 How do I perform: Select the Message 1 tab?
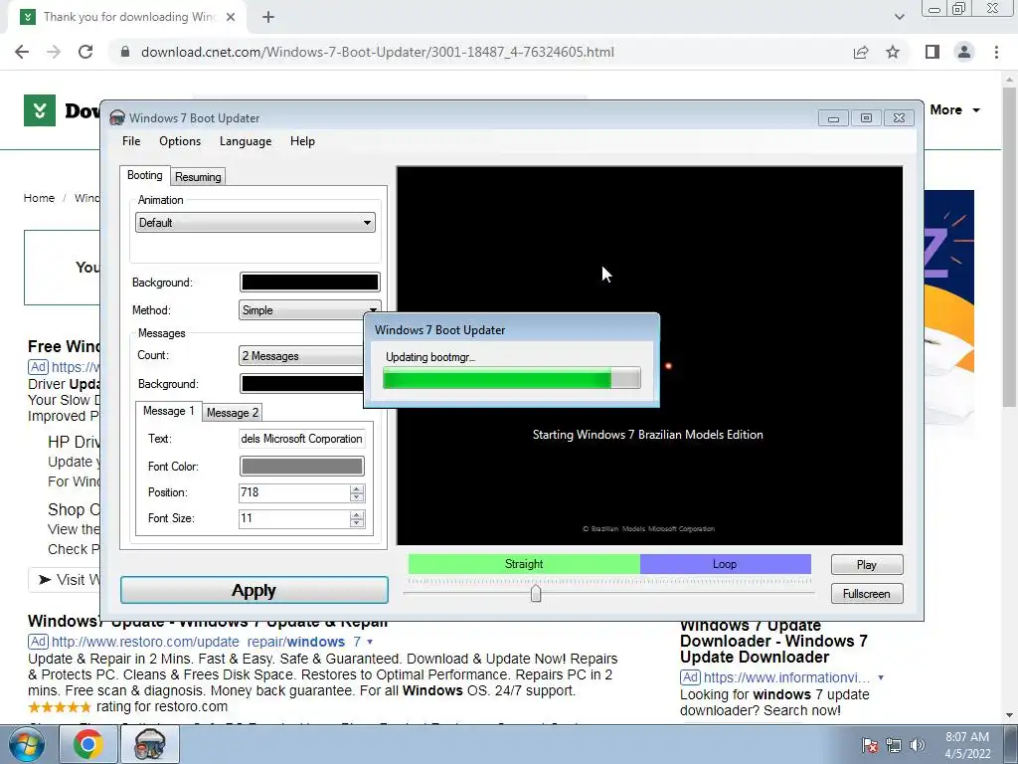click(x=168, y=411)
